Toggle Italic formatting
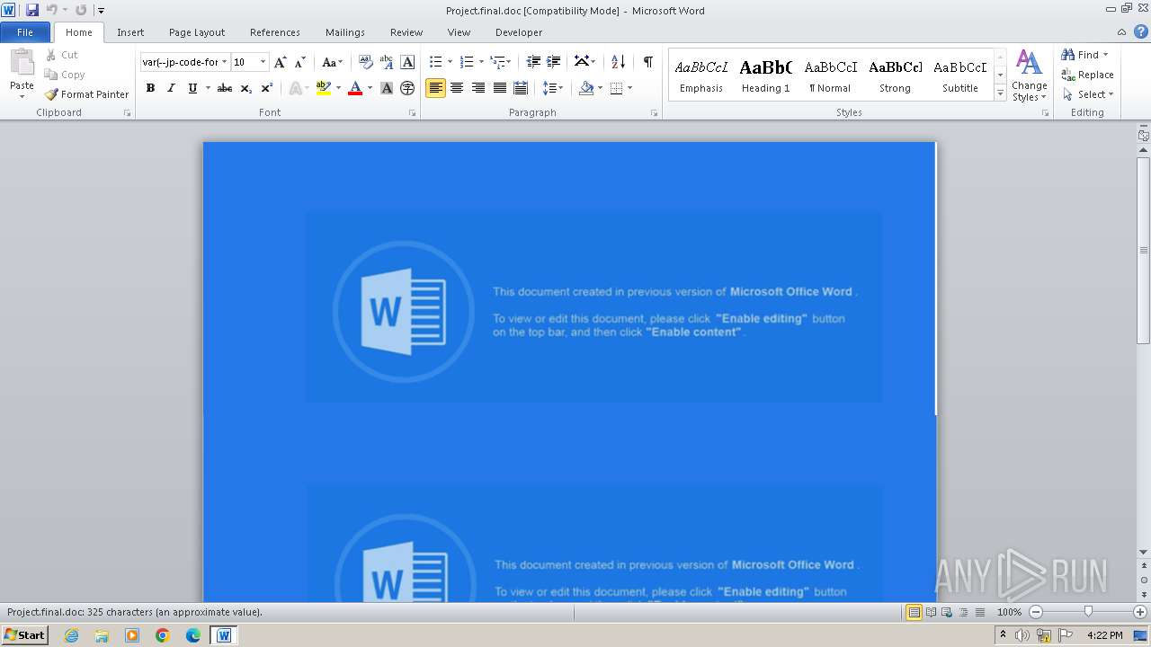 click(171, 88)
